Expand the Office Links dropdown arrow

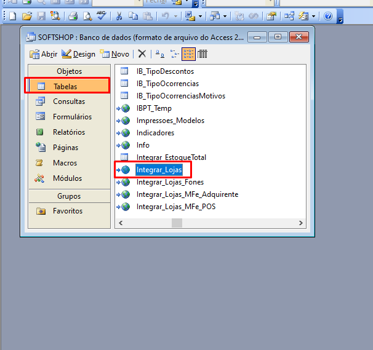201,16
